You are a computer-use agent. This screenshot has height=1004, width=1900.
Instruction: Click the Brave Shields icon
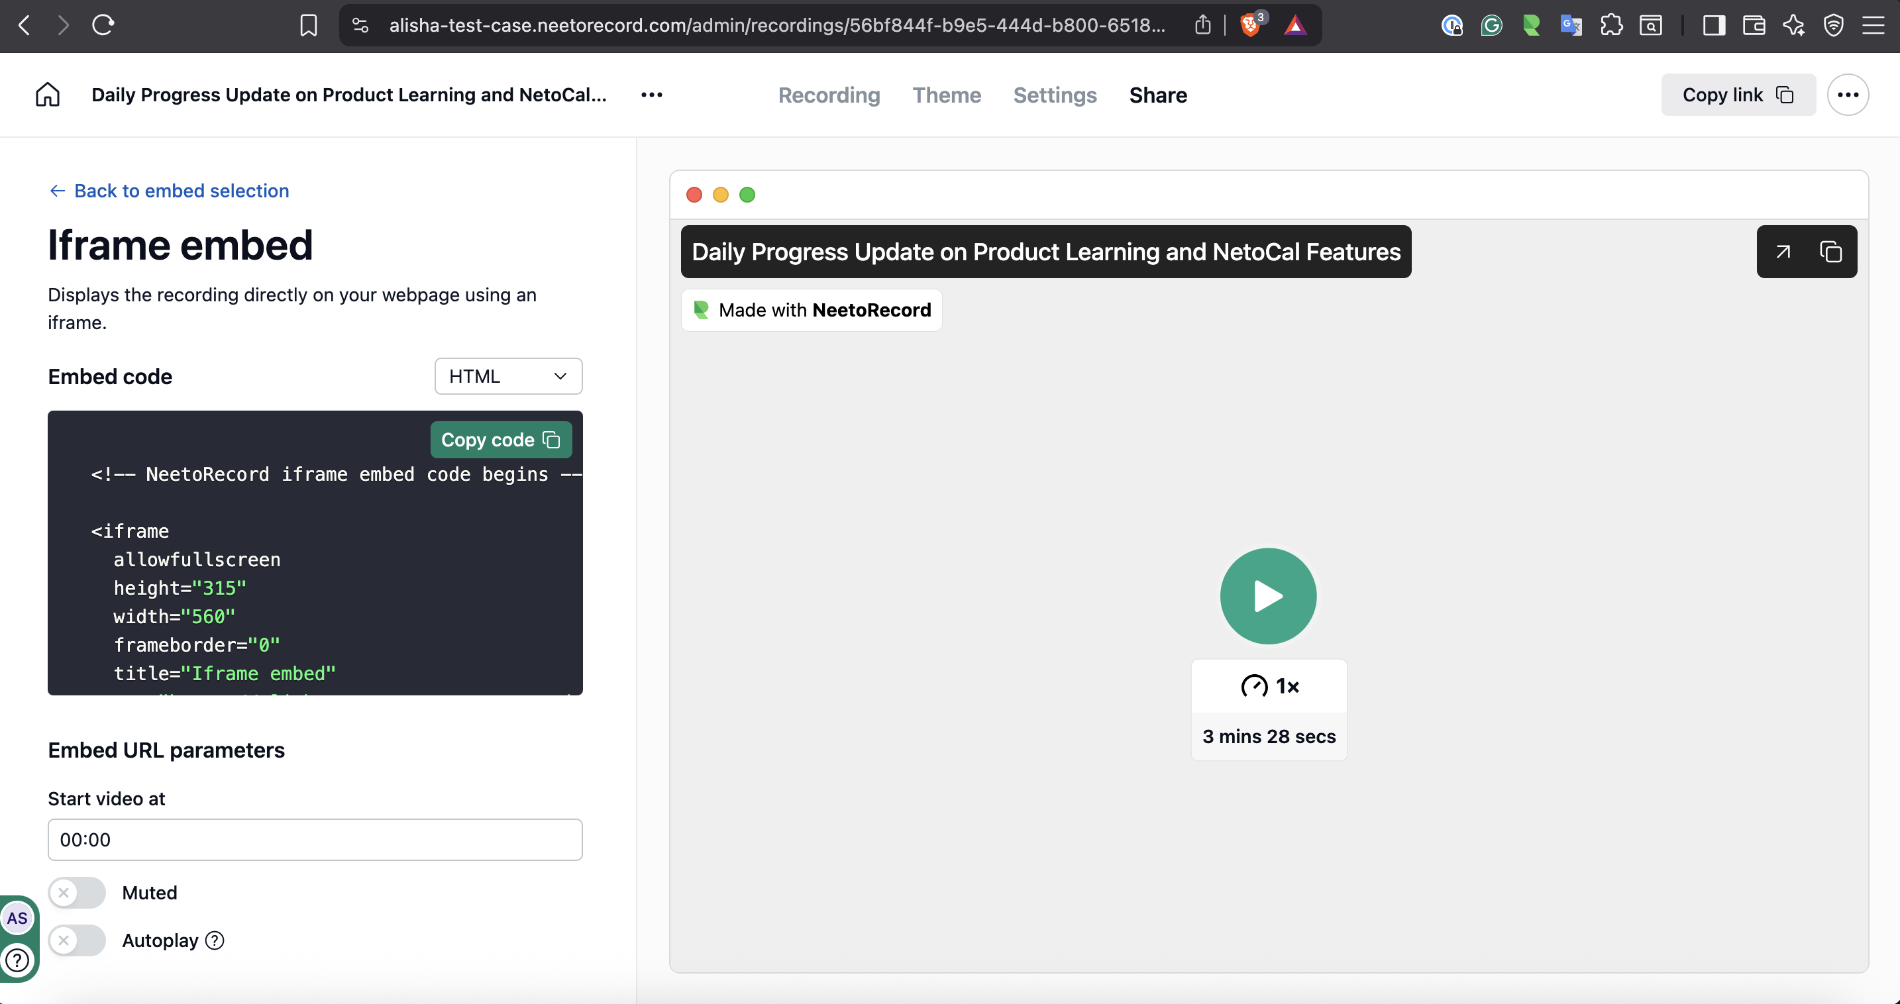pos(1250,26)
